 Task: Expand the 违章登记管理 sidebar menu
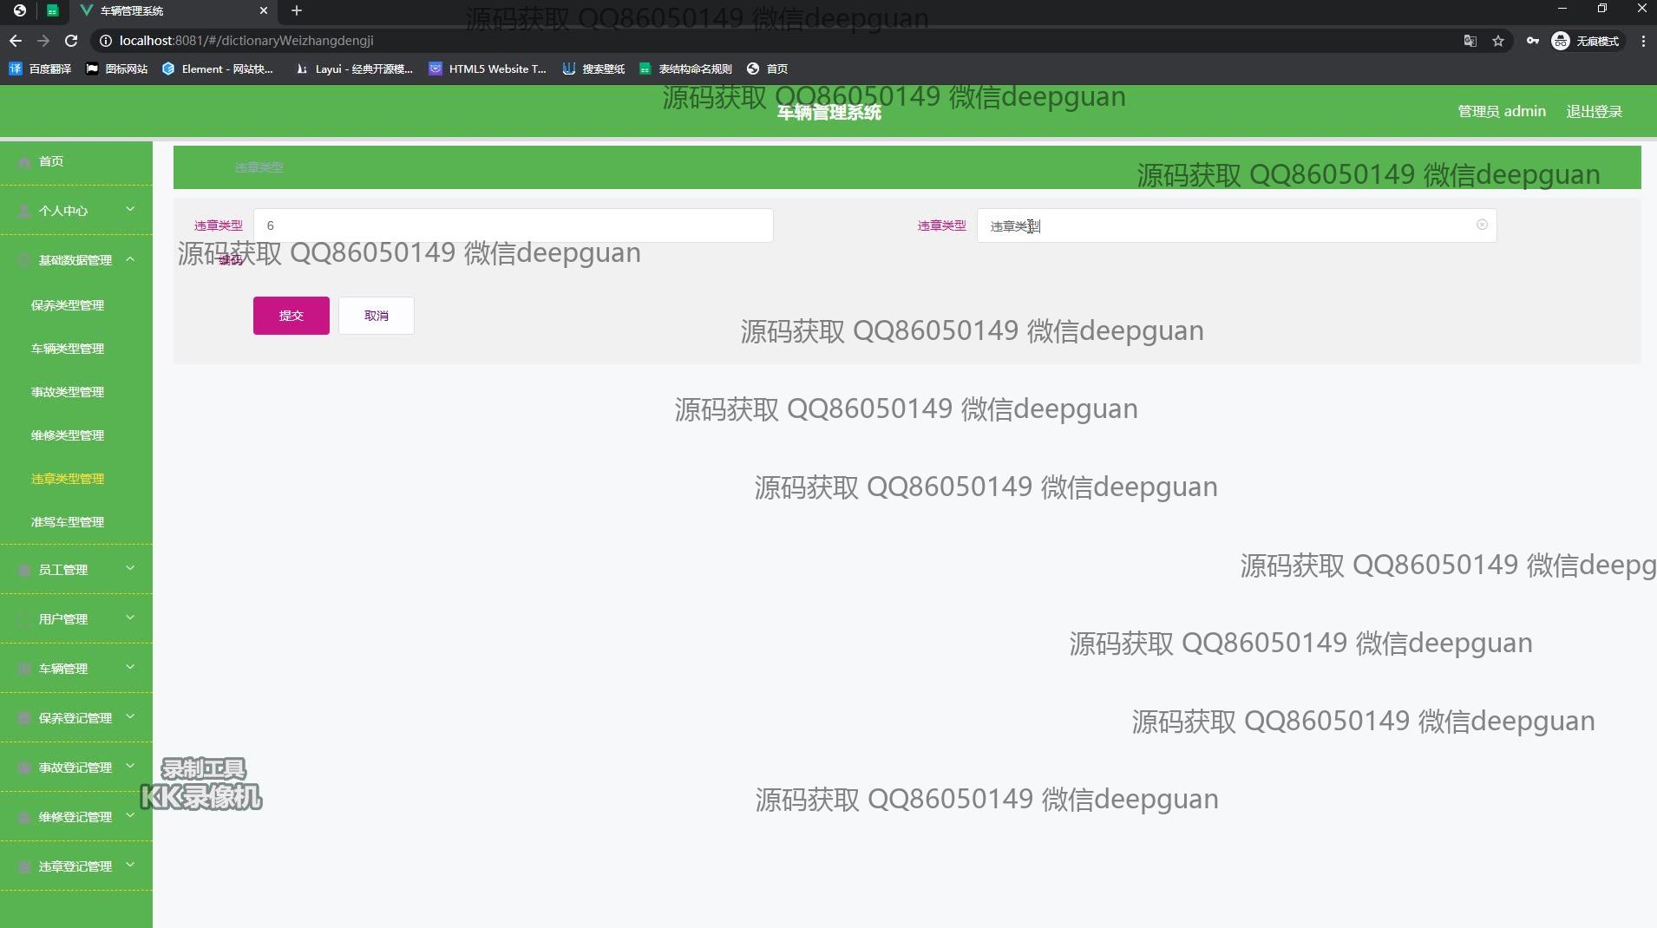pos(76,866)
